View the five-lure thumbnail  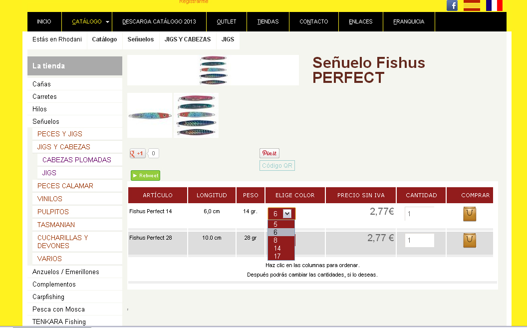click(196, 115)
